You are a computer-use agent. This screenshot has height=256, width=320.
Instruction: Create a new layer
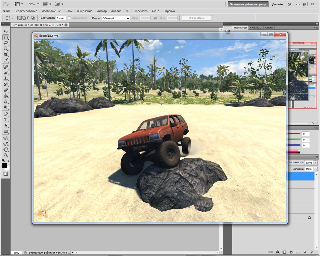pos(304,252)
